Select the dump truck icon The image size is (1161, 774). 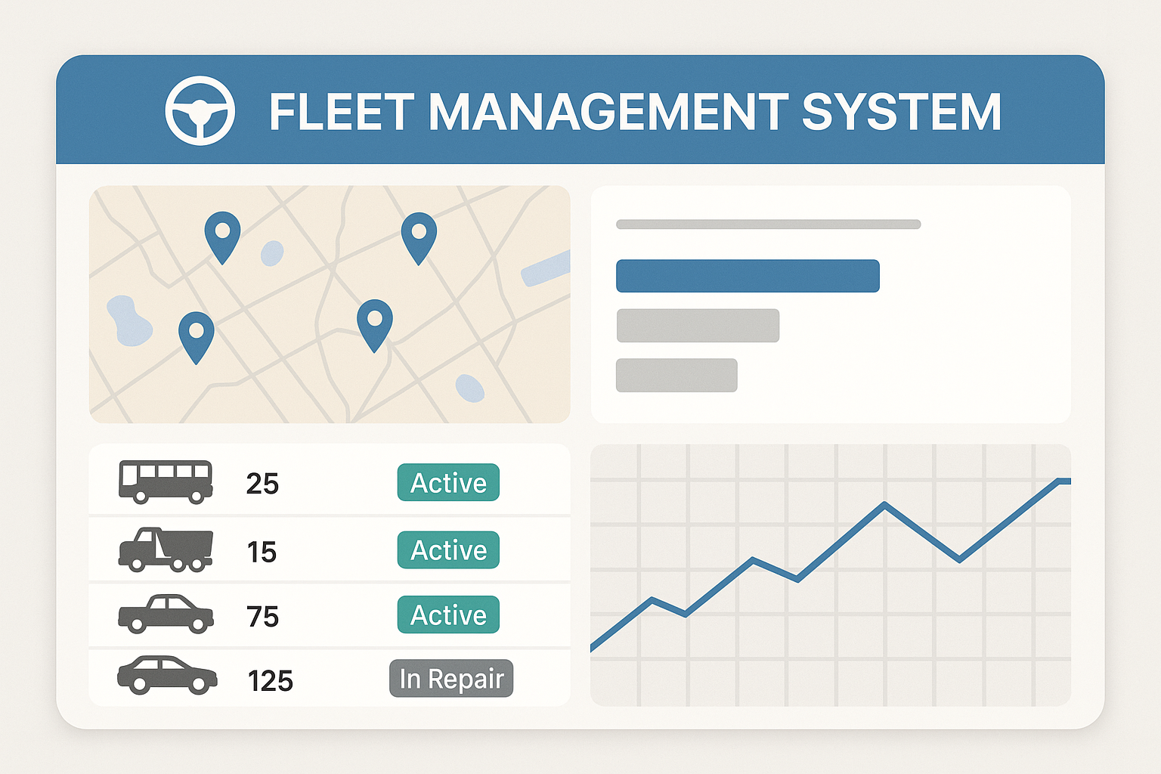(x=164, y=550)
